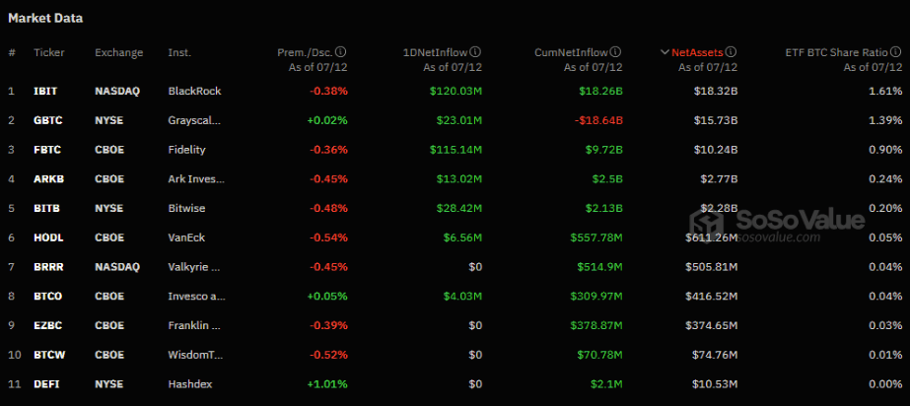Click the Market Data heading
910x406 pixels.
click(x=45, y=18)
